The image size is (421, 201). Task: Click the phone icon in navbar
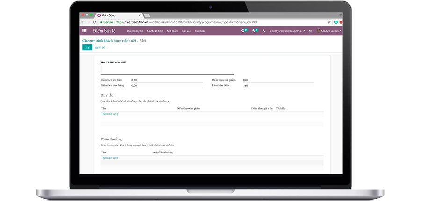pyautogui.click(x=264, y=31)
